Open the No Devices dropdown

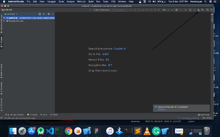[x=121, y=10]
